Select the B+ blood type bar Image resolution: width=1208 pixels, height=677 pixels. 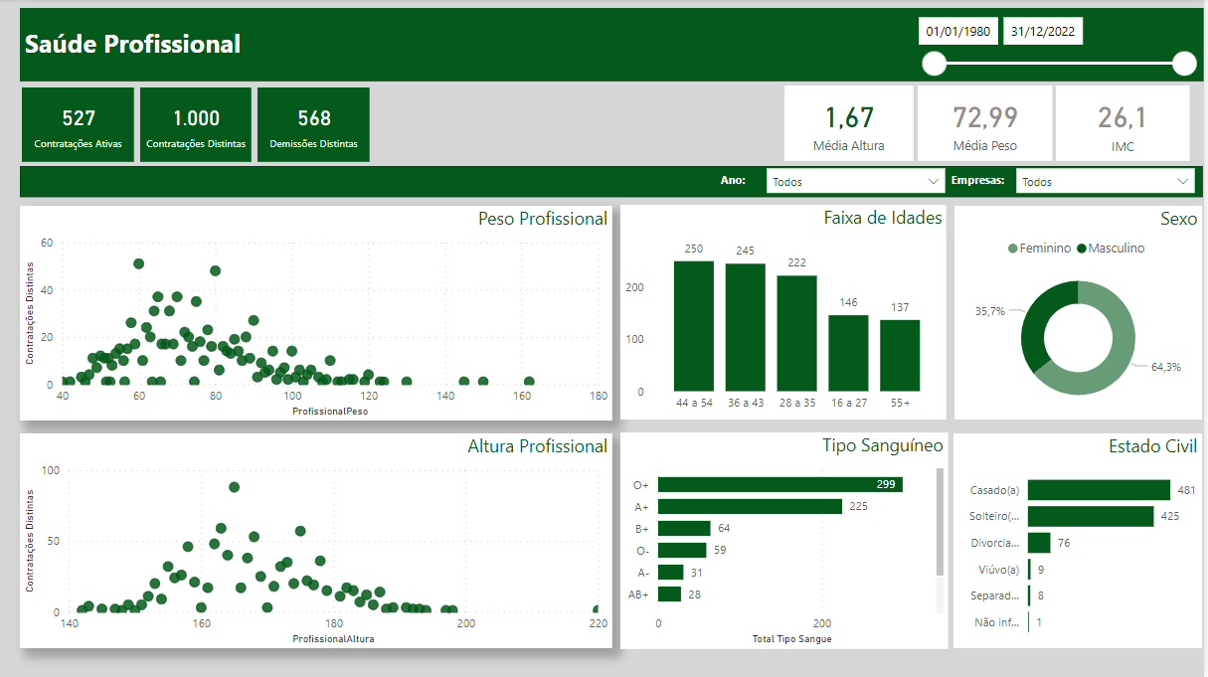click(x=684, y=528)
